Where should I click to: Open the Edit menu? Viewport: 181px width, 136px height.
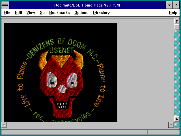[18, 12]
